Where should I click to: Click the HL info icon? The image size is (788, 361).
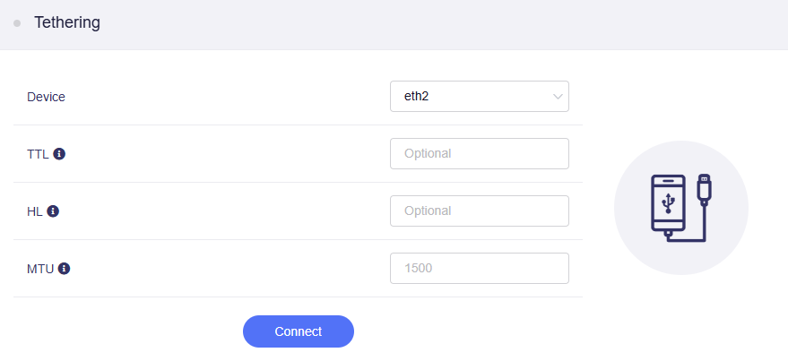[x=53, y=211]
